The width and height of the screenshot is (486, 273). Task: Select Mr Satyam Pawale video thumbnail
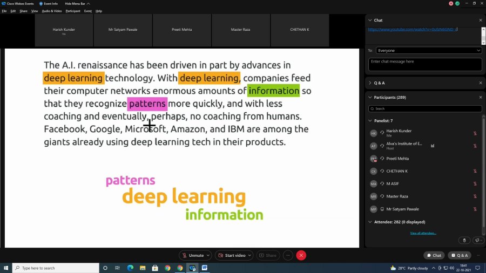pos(123,30)
